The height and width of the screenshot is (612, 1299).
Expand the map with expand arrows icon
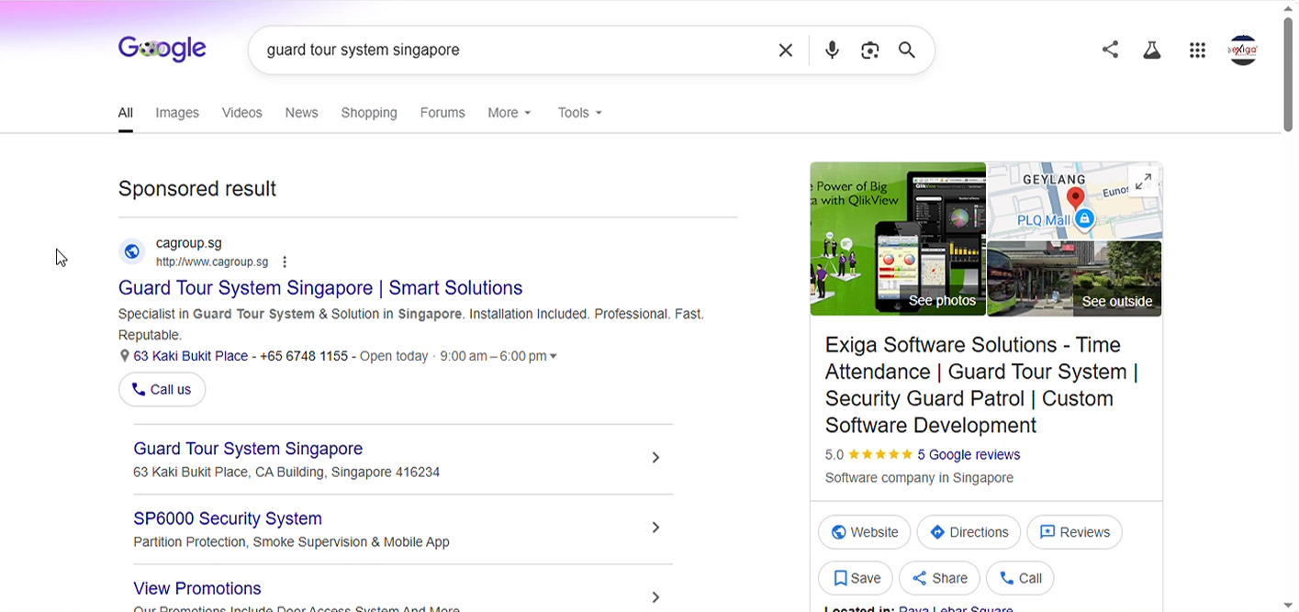click(x=1143, y=182)
